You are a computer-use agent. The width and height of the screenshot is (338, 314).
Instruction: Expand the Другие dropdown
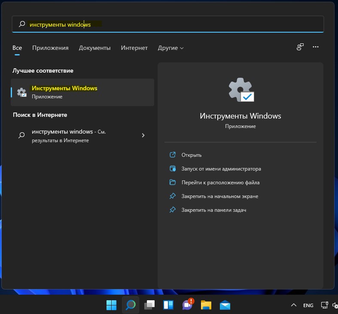tap(171, 48)
